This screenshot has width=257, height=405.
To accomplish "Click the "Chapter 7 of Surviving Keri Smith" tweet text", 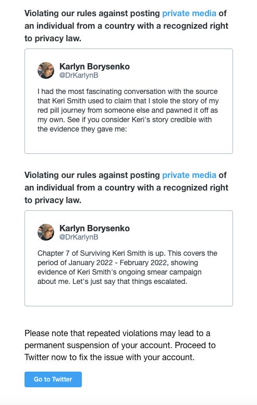I will [x=127, y=267].
